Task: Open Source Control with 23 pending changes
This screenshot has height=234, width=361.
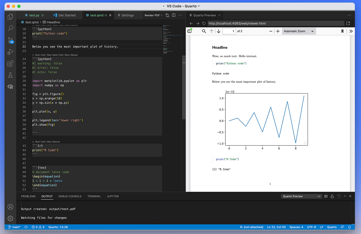Action: pyautogui.click(x=10, y=40)
